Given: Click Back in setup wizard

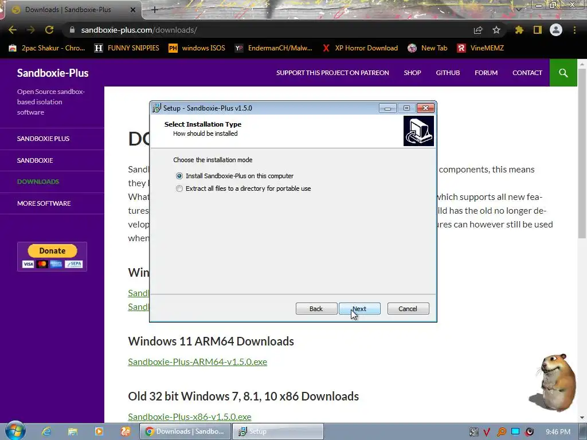Looking at the screenshot, I should pyautogui.click(x=316, y=309).
